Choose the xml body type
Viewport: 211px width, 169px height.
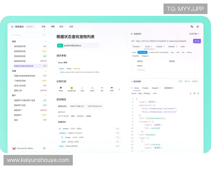coord(178,52)
